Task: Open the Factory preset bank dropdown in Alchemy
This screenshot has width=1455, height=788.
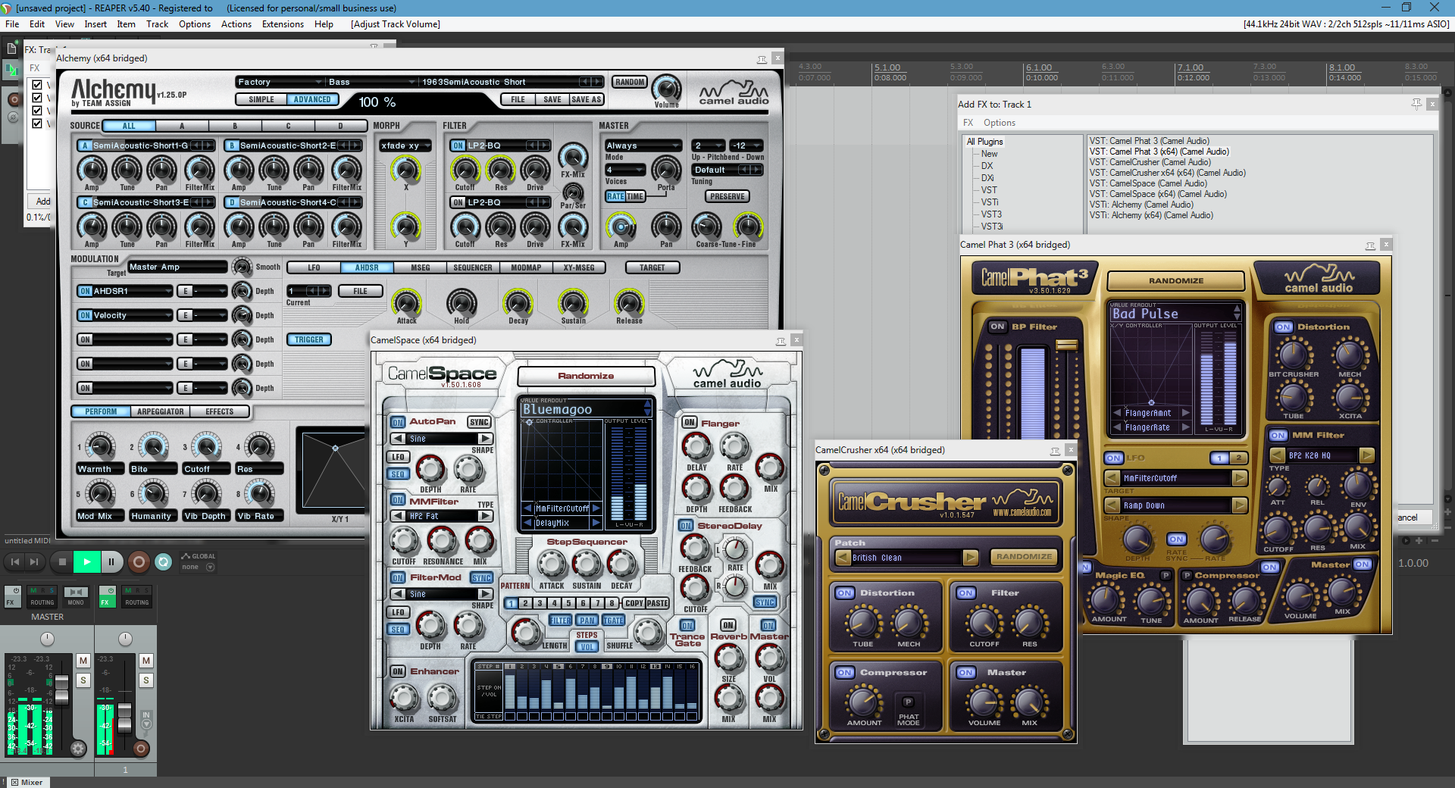Action: point(278,82)
